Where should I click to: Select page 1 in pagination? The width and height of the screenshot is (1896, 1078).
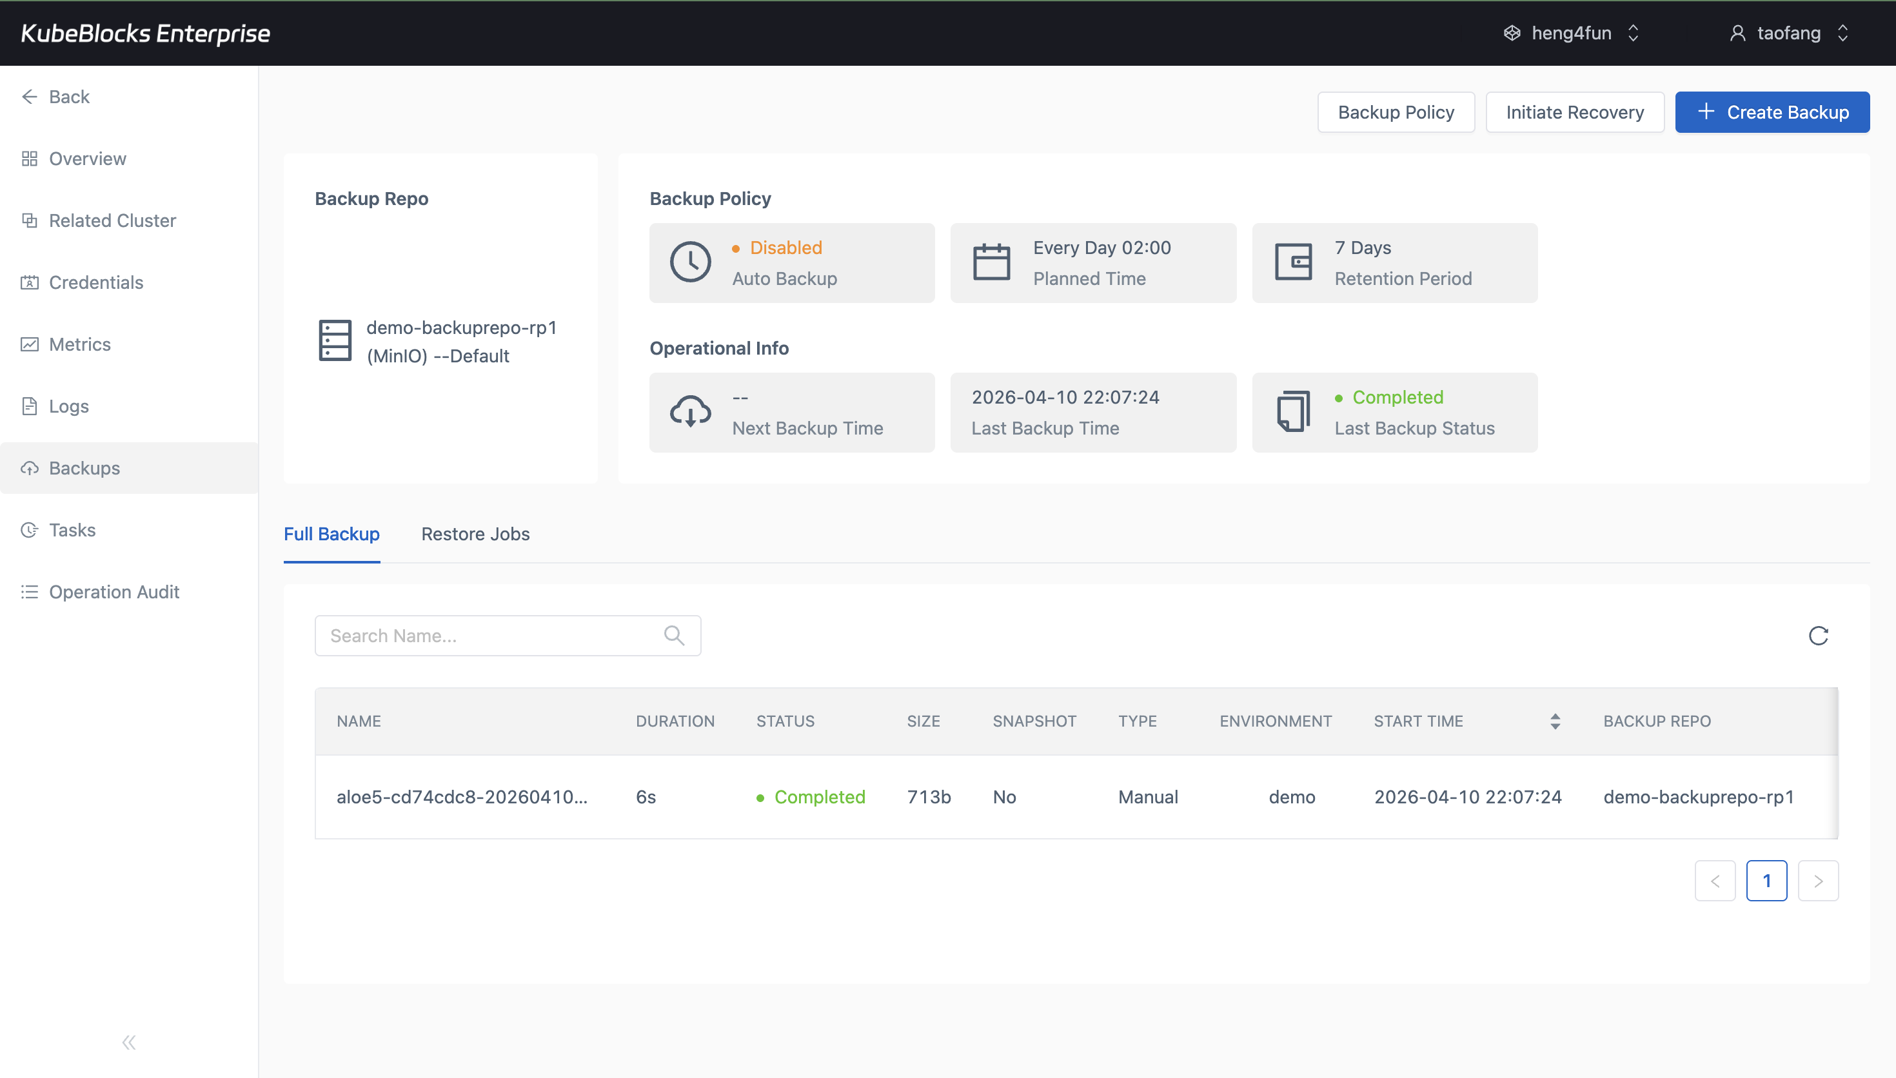[x=1766, y=880]
